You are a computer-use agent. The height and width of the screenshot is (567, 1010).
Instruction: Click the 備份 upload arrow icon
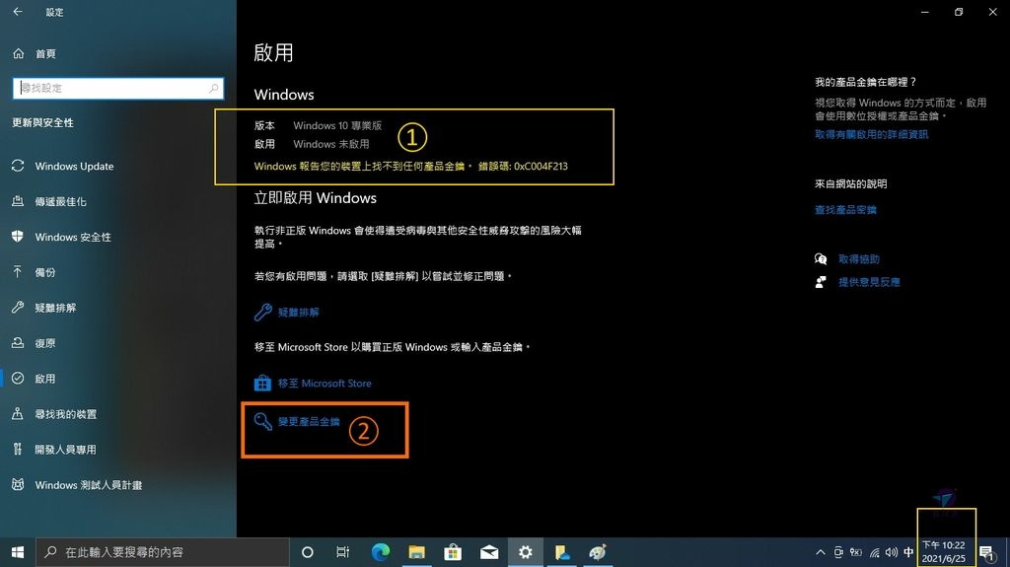tap(18, 272)
